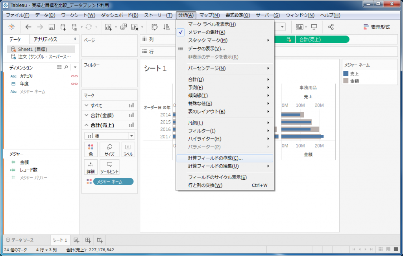Select the Color (色) mark property
The image size is (403, 256).
(x=91, y=149)
